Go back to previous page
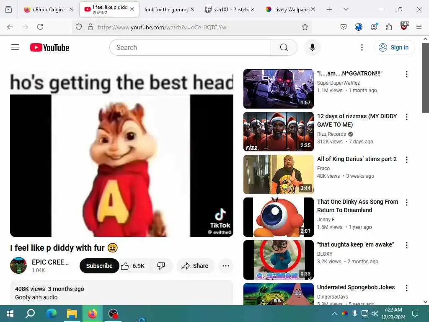The height and width of the screenshot is (322, 429). coord(10,27)
